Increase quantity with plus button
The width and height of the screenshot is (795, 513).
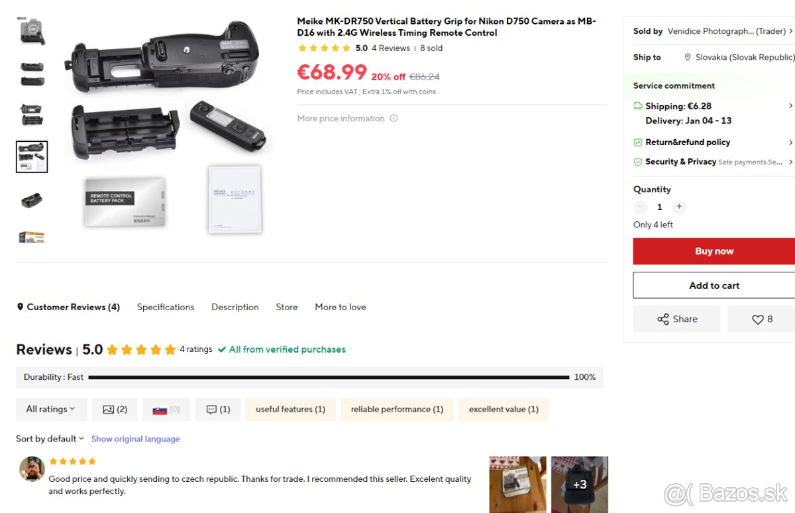tap(679, 207)
